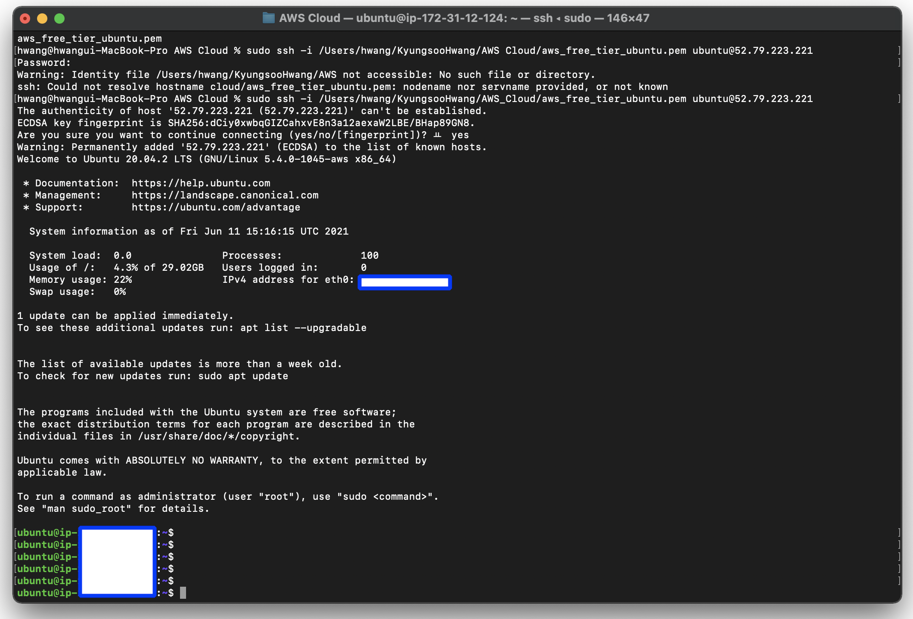Open the https://help.ubuntu.com documentation link

pos(201,183)
